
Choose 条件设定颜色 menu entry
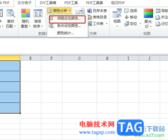(x=68, y=26)
